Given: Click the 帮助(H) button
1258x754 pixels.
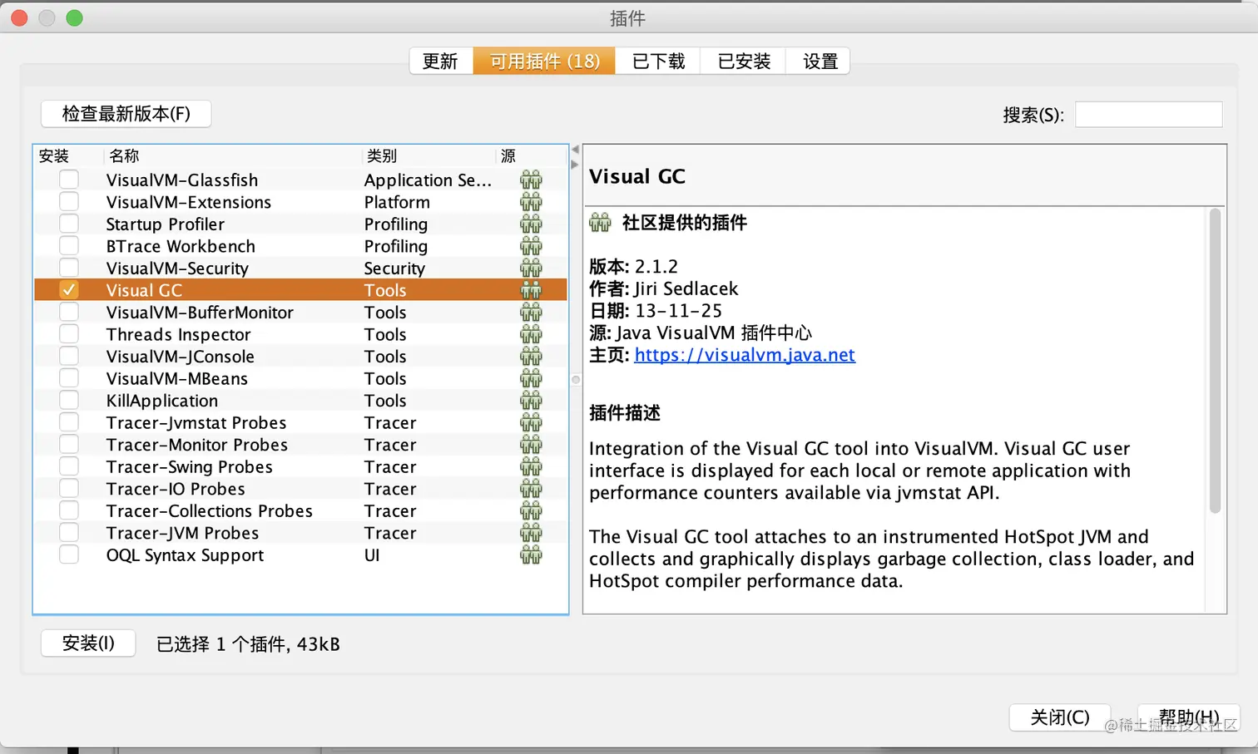Looking at the screenshot, I should pos(1189,717).
